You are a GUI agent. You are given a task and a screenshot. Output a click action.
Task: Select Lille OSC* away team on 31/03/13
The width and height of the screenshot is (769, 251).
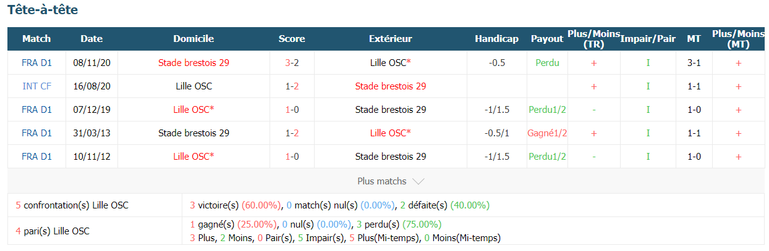click(x=390, y=133)
